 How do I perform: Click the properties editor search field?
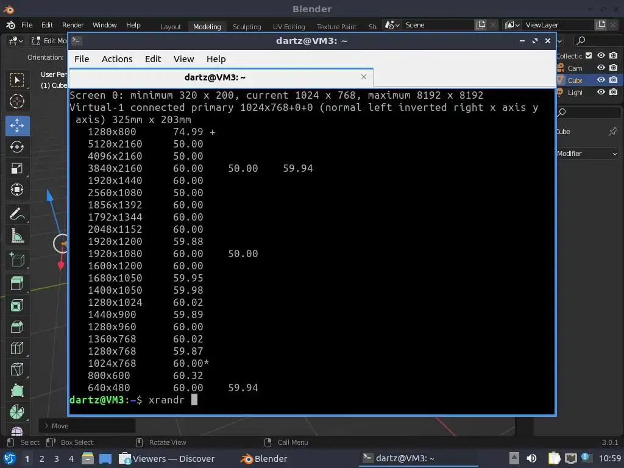point(589,113)
